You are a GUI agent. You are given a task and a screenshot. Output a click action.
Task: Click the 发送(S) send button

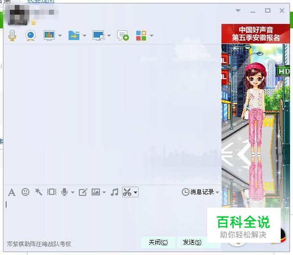(192, 242)
